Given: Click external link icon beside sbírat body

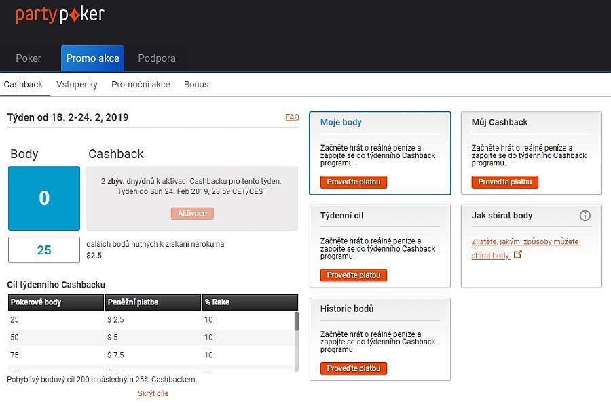Looking at the screenshot, I should (518, 255).
